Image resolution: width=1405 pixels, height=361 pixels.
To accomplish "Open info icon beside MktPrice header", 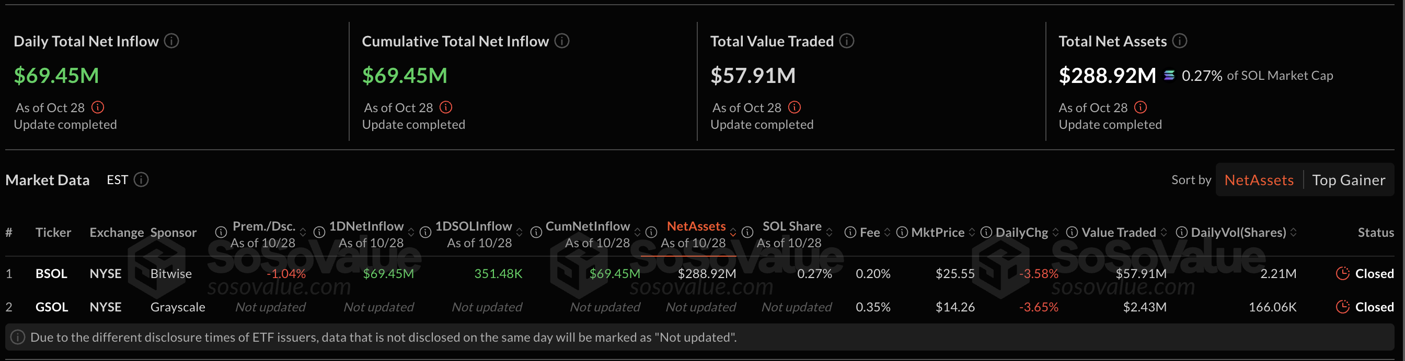I will click(902, 232).
